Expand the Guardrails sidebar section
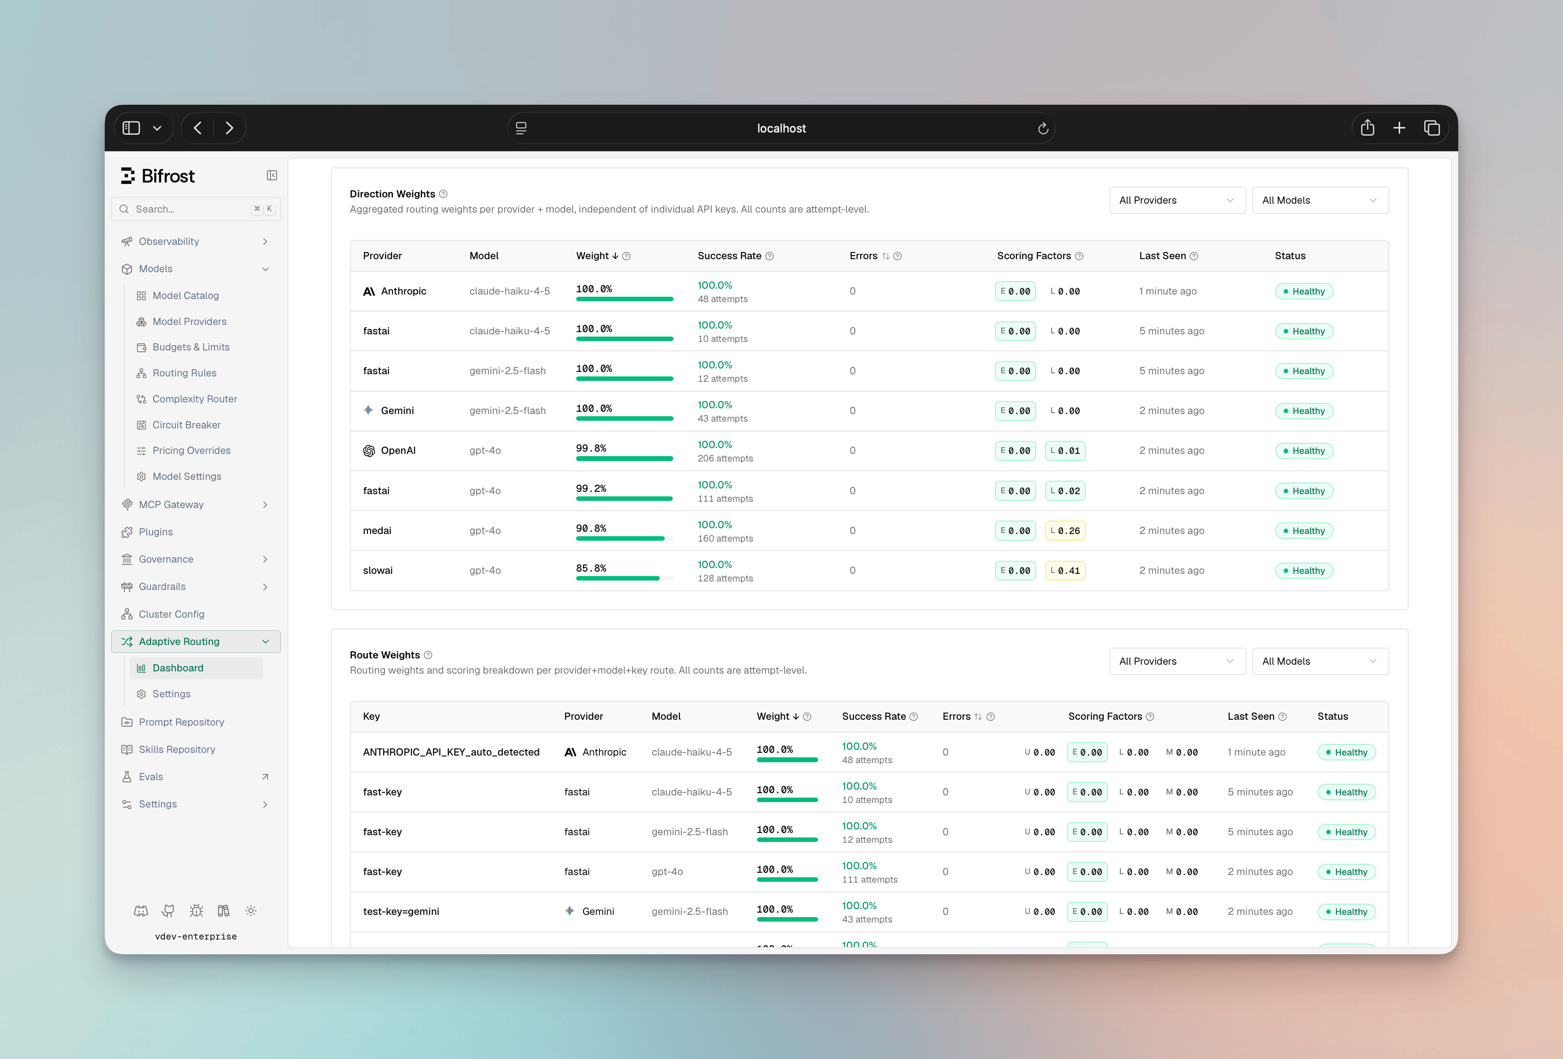The width and height of the screenshot is (1563, 1059). [196, 586]
